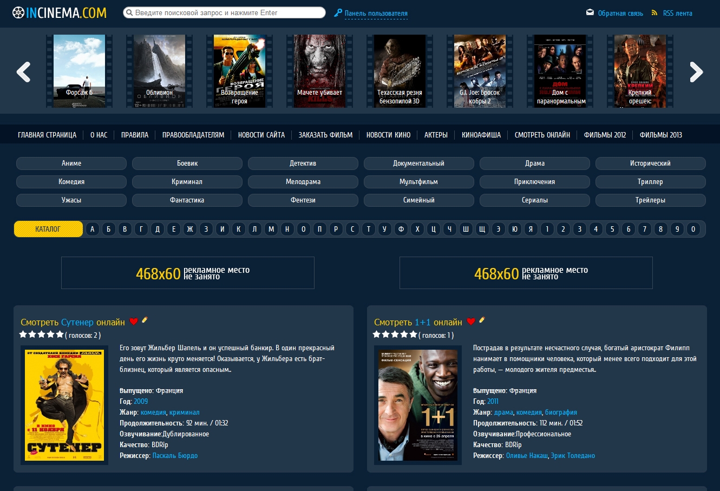Follow director link Паскаль Бюрдо
Viewport: 720px width, 491px height.
pos(175,456)
